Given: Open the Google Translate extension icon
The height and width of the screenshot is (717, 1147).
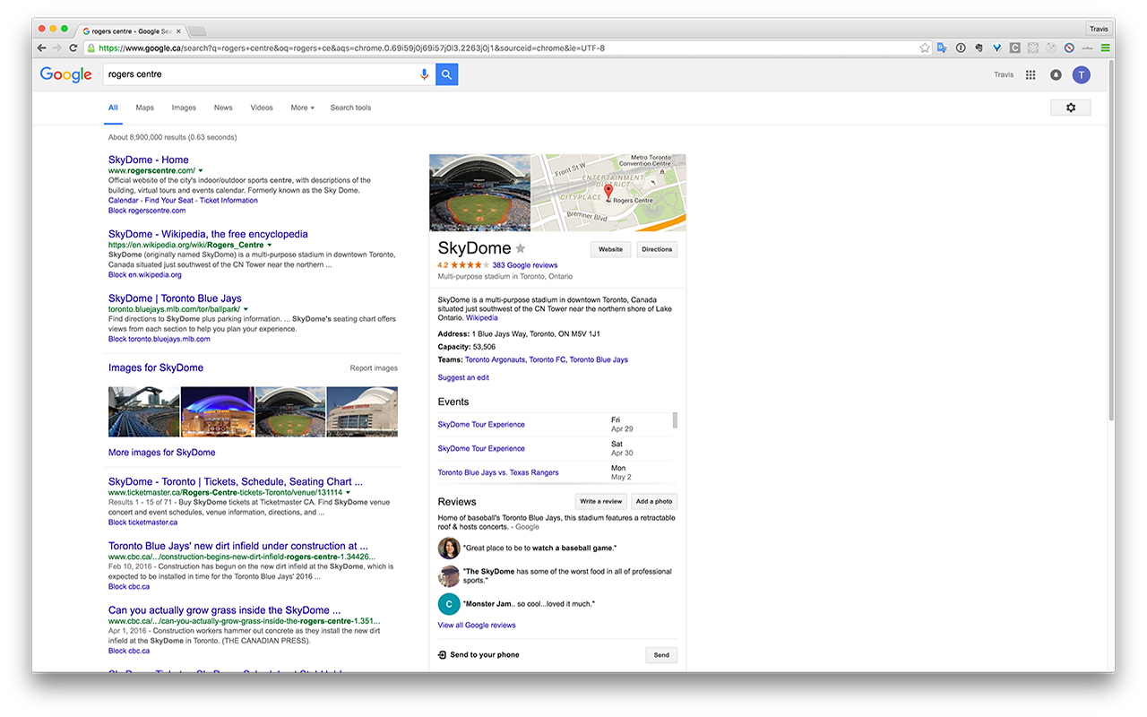Looking at the screenshot, I should click(x=943, y=48).
